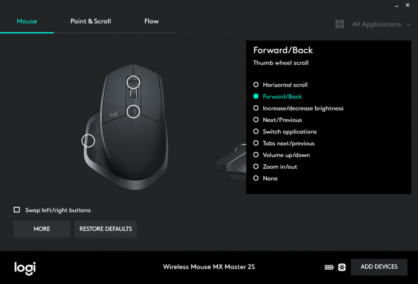Expand the chevron next to All Applications
The width and height of the screenshot is (418, 284).
tap(409, 25)
